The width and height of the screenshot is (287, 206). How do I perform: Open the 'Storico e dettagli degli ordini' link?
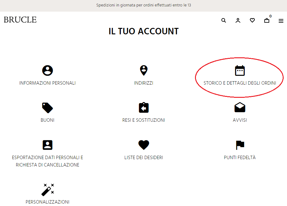(240, 83)
